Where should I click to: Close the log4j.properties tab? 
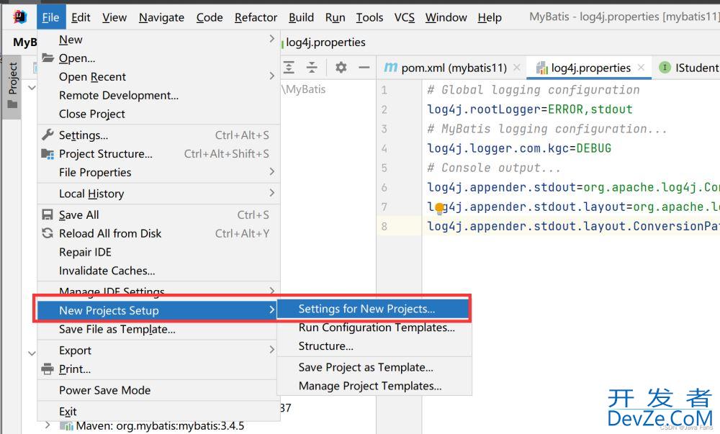point(641,68)
